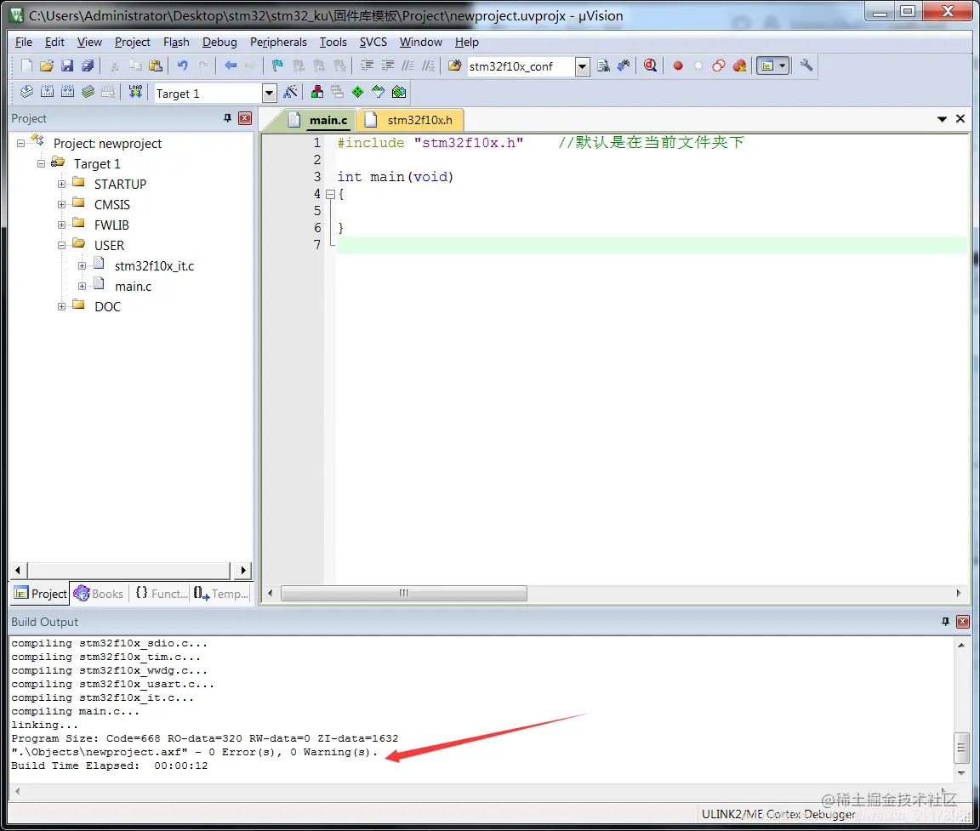
Task: Save current file via floppy icon
Action: pos(67,65)
